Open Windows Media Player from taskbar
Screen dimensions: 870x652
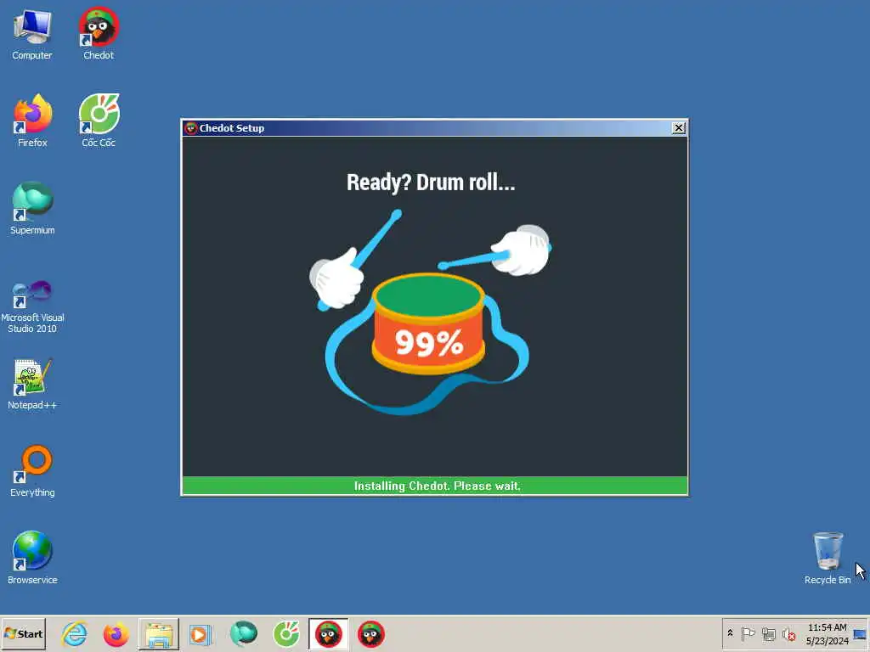pos(200,634)
